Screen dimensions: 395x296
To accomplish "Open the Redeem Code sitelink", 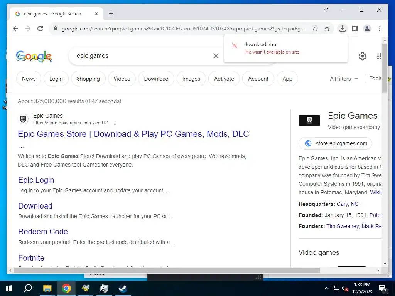I will click(x=43, y=232).
